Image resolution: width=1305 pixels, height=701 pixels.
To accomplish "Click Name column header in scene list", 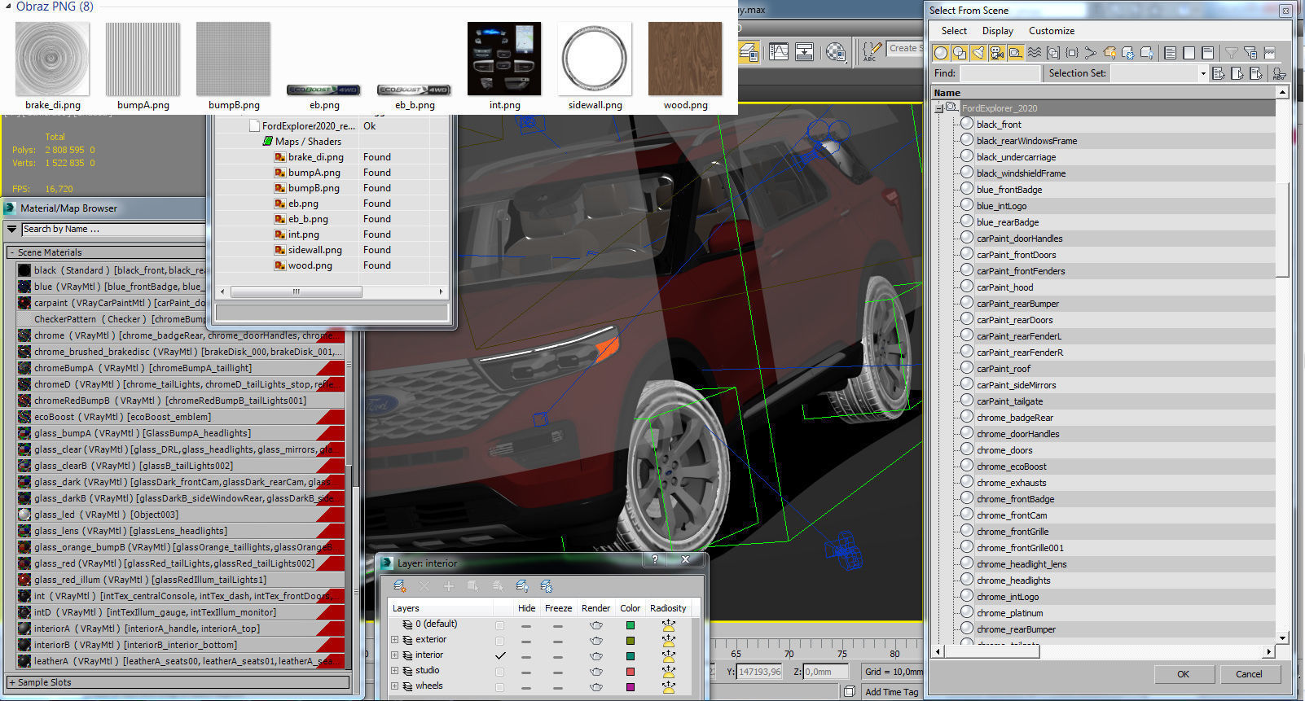I will 1104,93.
